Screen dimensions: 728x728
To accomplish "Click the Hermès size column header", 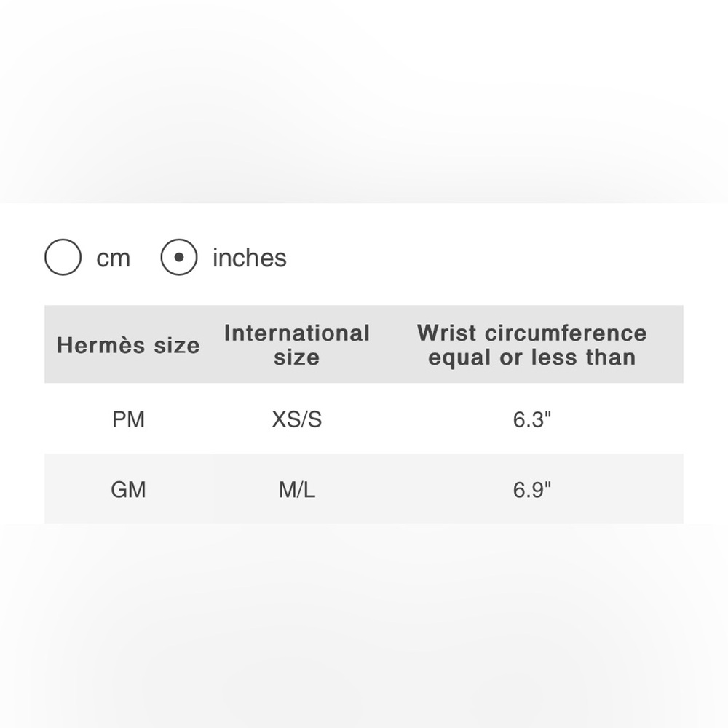I will (x=128, y=345).
